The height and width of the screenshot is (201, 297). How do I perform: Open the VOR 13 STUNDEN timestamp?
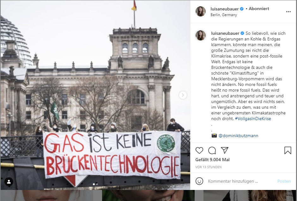208,167
